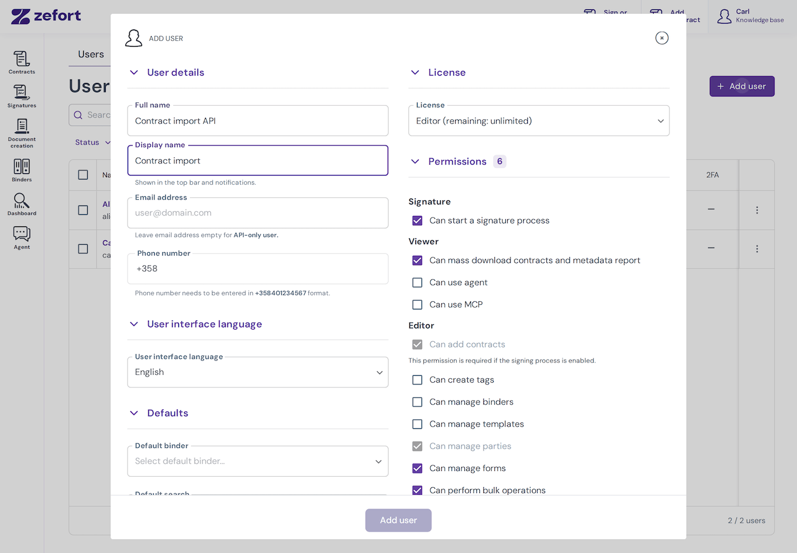Image resolution: width=797 pixels, height=553 pixels.
Task: Click the Phone number field
Action: pos(258,269)
